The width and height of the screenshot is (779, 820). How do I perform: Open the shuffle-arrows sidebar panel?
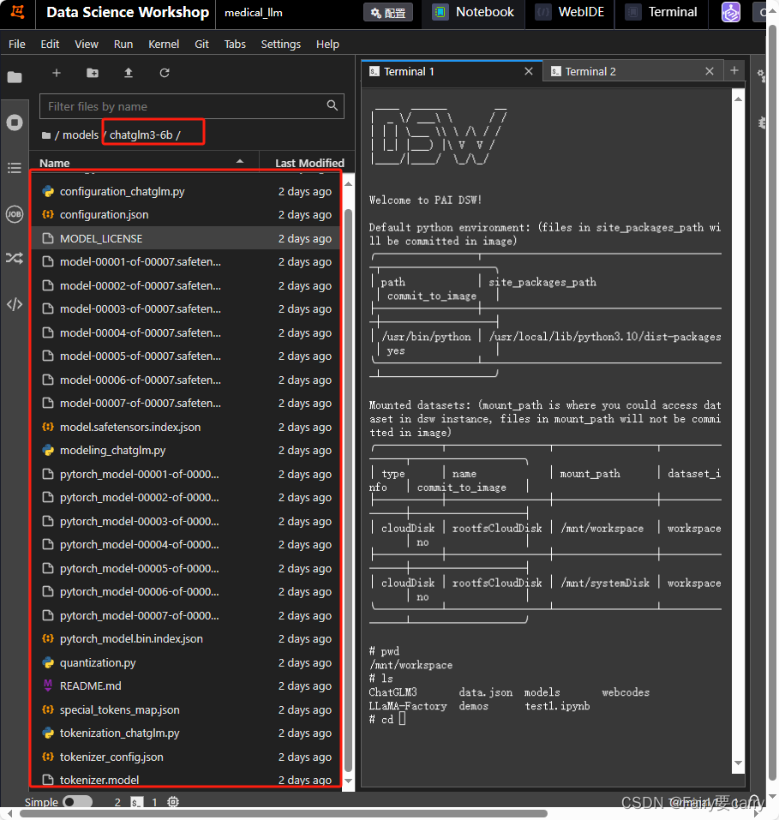[15, 258]
